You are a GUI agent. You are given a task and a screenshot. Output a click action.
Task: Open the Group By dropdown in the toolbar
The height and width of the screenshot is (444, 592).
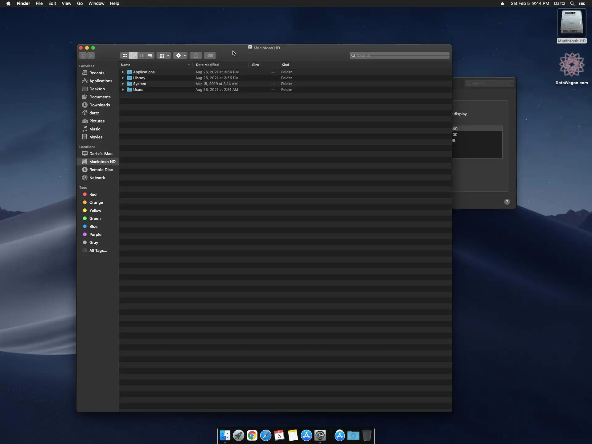pos(164,55)
